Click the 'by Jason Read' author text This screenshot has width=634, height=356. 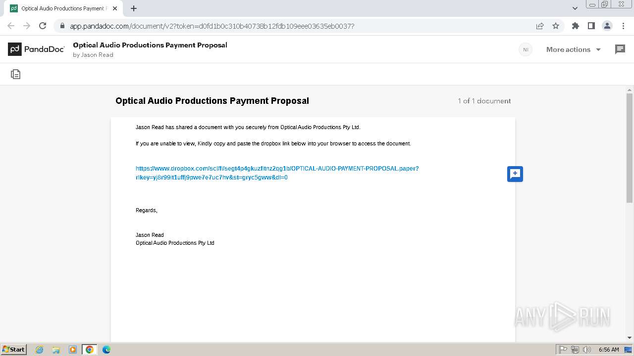(93, 55)
